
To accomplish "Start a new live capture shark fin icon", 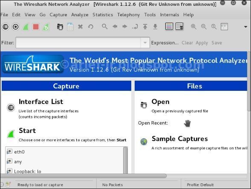I will 26,26.
